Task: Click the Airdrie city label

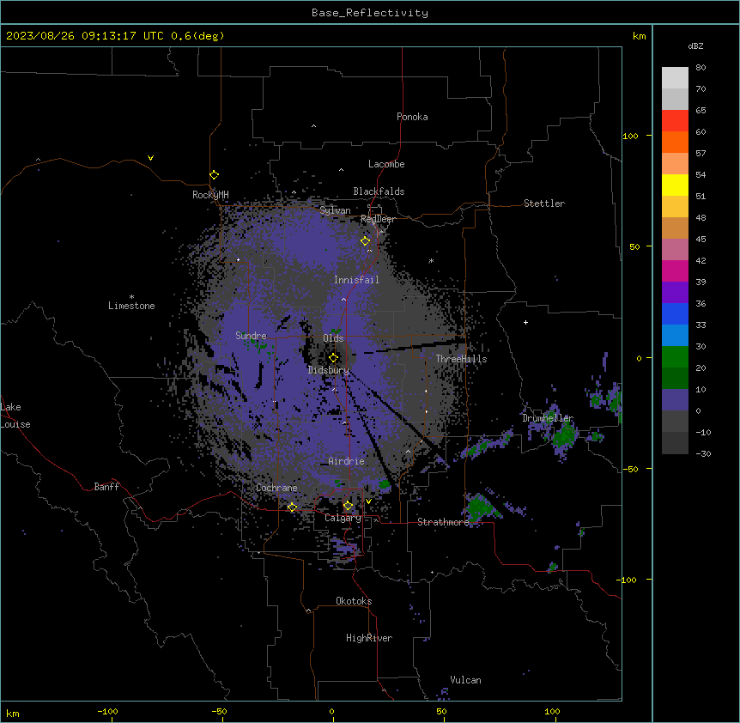Action: click(346, 461)
